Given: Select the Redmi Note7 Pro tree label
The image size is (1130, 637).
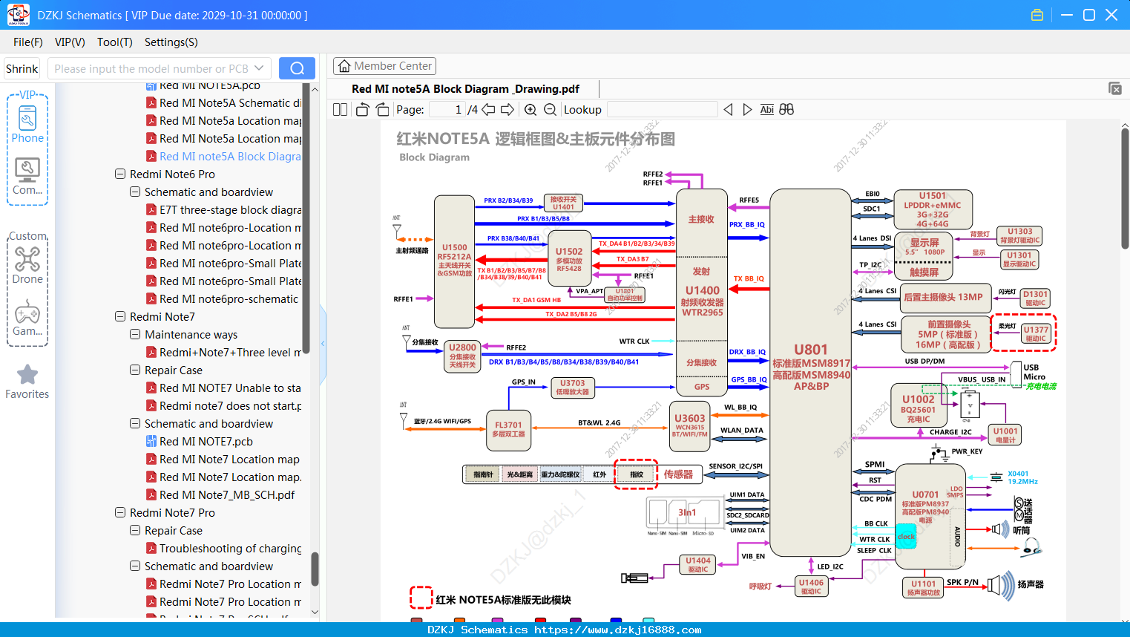Looking at the screenshot, I should [172, 513].
